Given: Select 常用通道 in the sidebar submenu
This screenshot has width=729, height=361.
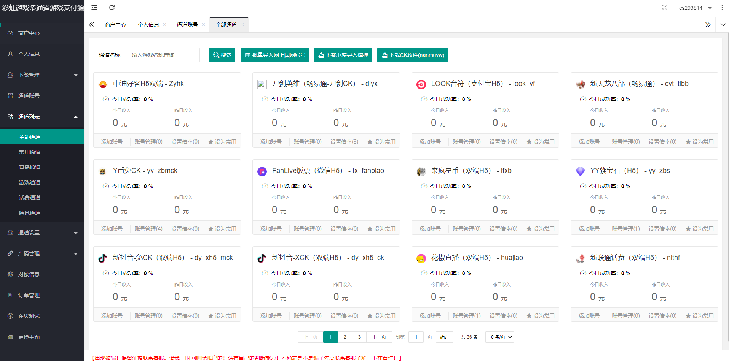Looking at the screenshot, I should tap(30, 152).
